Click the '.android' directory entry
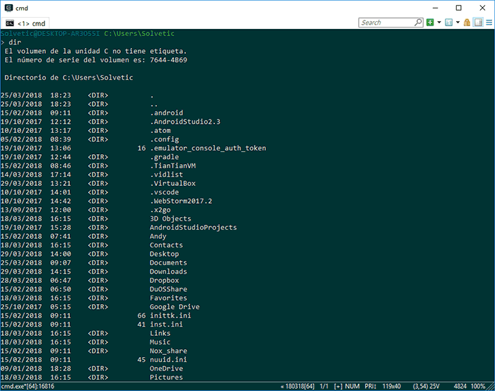 click(166, 113)
